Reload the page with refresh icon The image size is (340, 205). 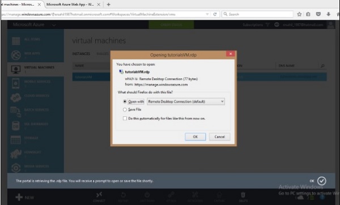[215, 14]
